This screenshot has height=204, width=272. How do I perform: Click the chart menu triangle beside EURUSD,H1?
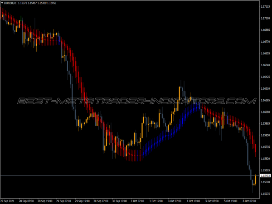(2, 3)
